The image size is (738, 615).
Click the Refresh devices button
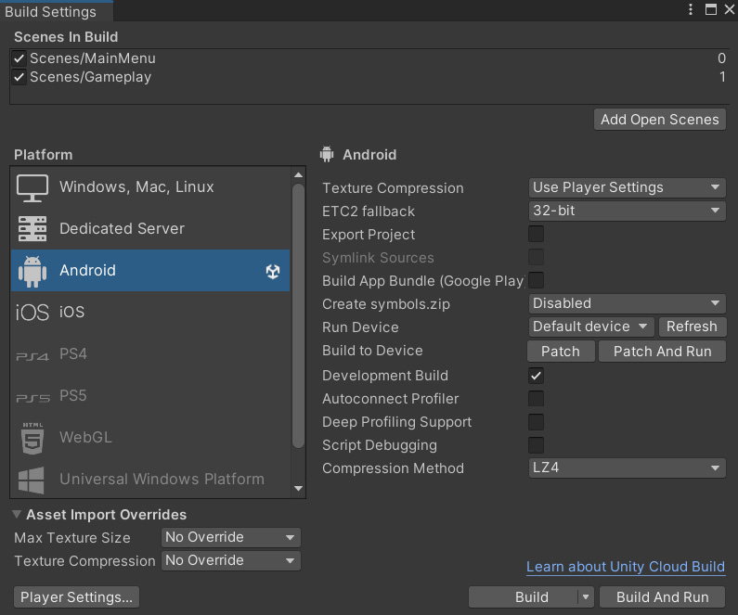point(692,327)
